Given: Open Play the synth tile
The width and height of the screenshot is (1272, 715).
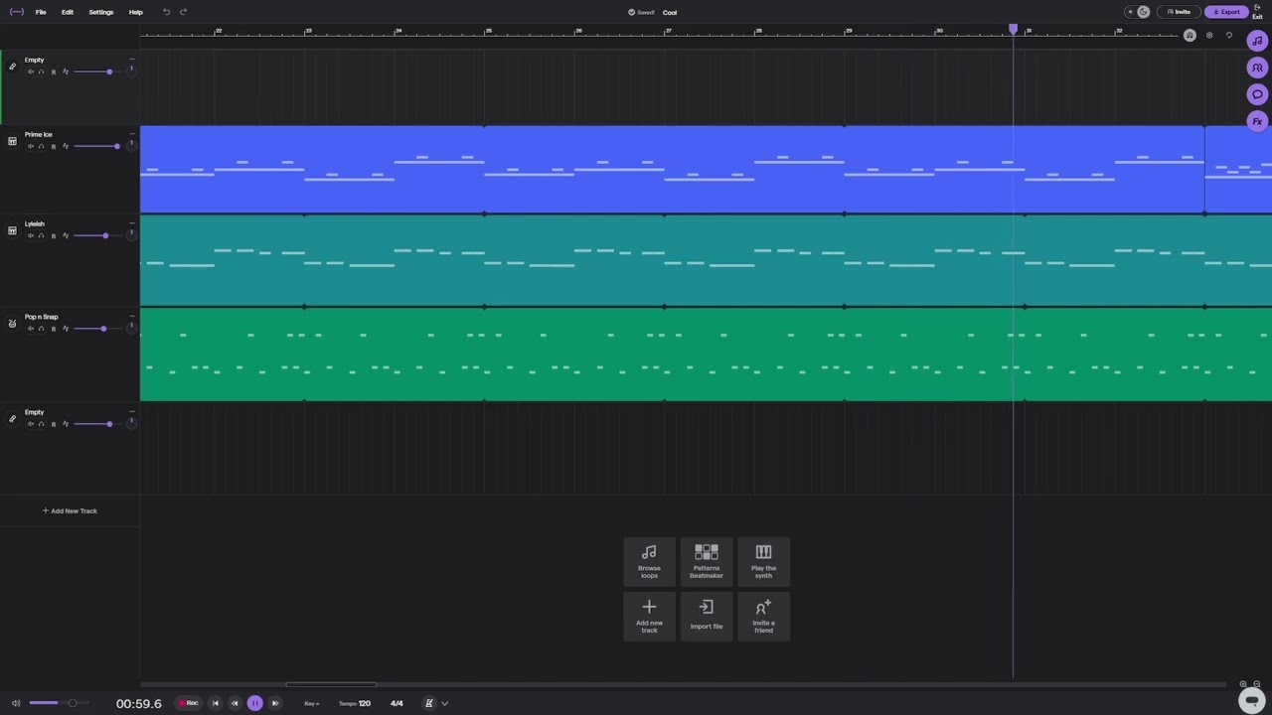Looking at the screenshot, I should point(763,561).
